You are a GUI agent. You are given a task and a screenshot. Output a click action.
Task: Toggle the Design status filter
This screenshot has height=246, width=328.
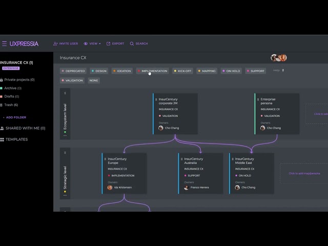click(x=99, y=71)
